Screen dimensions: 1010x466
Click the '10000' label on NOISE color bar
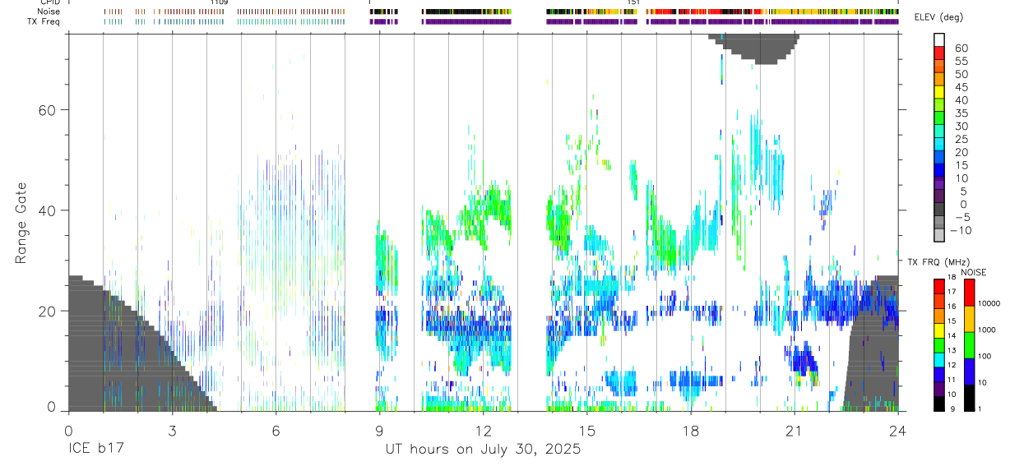click(x=989, y=304)
